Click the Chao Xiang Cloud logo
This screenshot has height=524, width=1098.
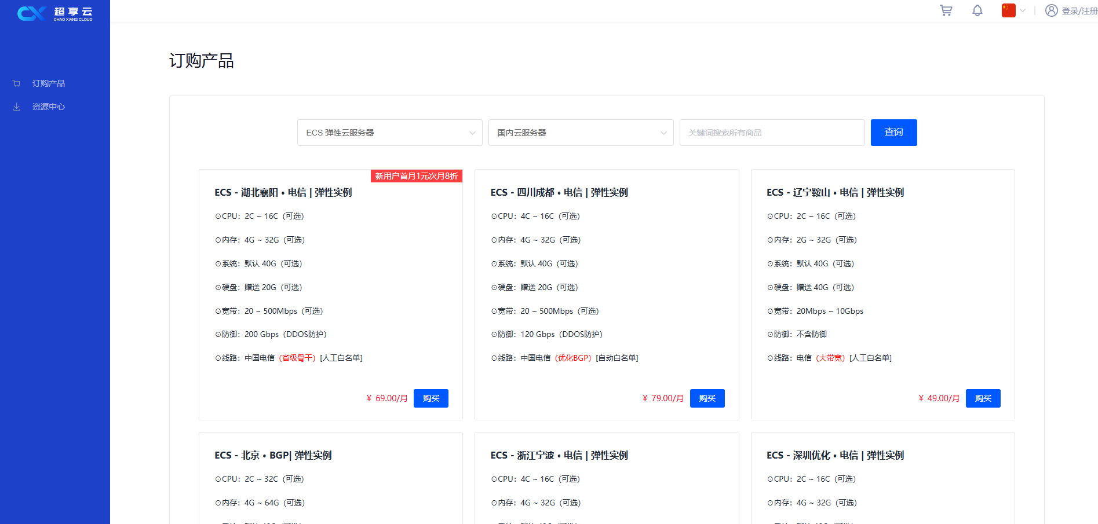click(x=55, y=13)
